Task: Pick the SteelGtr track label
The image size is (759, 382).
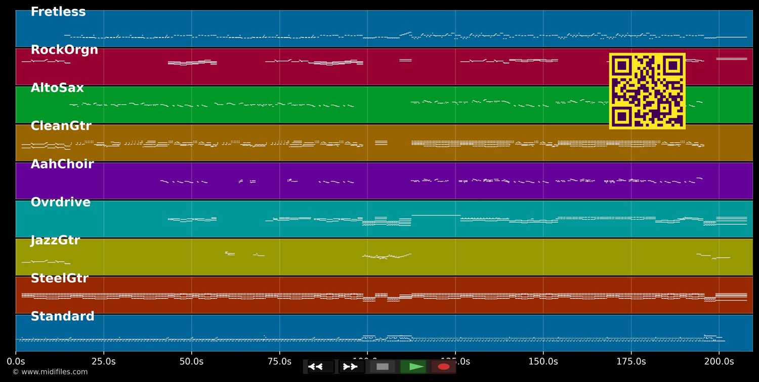Action: coord(59,278)
